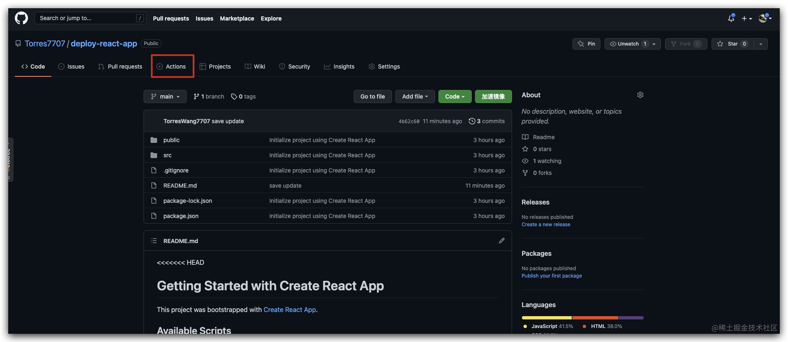Open commit hash 4b62c60
The width and height of the screenshot is (788, 342).
[x=409, y=122]
